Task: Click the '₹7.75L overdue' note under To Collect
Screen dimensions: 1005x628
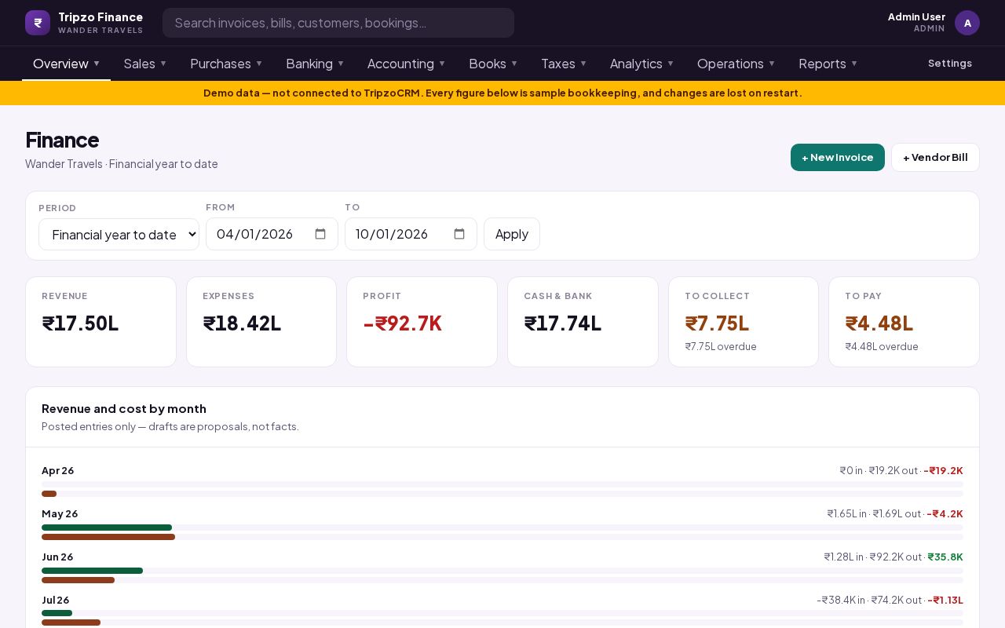Action: (x=721, y=347)
